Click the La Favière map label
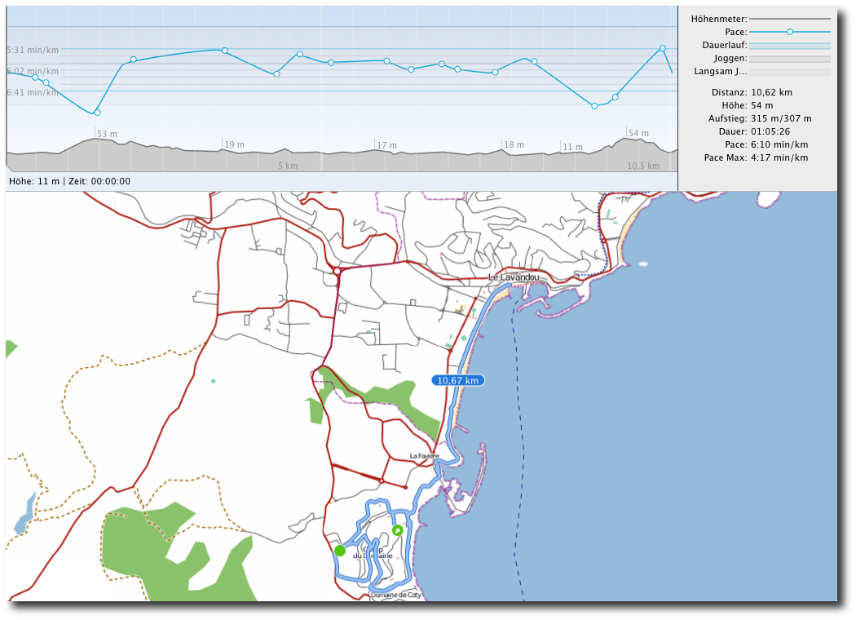Viewport: 856px width, 620px height. 424,456
